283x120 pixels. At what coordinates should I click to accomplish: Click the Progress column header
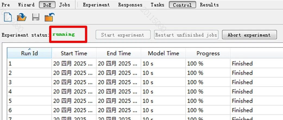point(208,53)
